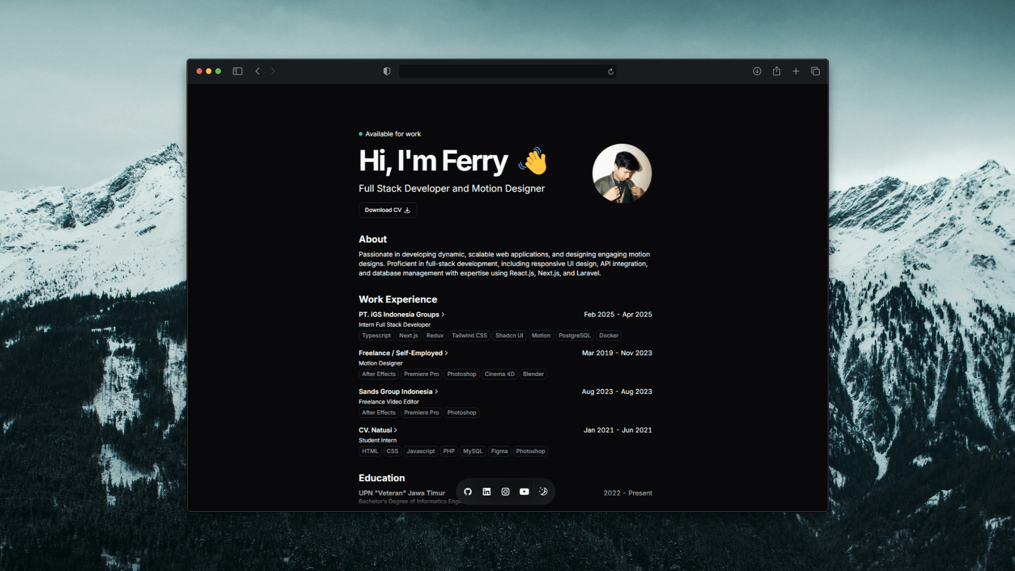Expand the Sands Group Indonesia entry
1015x571 pixels.
coord(398,391)
